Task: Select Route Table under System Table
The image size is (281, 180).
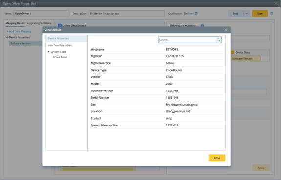Action: point(60,57)
